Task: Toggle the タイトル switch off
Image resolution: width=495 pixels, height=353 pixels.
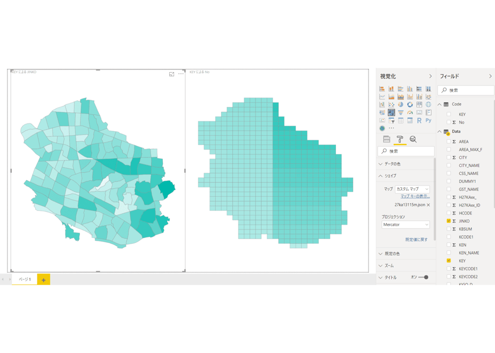Action: coord(424,278)
